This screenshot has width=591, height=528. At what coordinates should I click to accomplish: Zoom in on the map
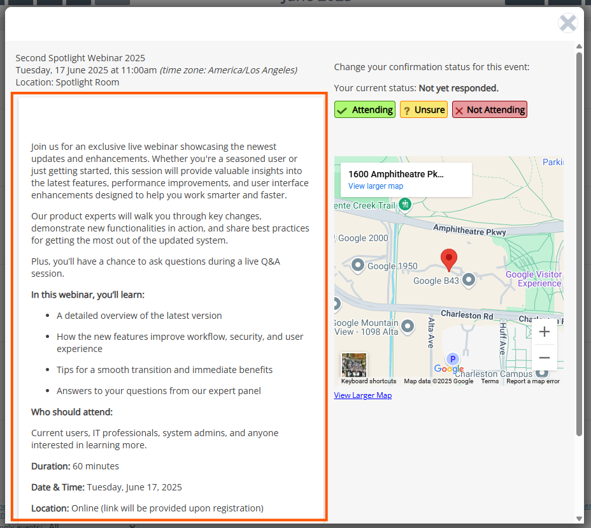point(544,332)
